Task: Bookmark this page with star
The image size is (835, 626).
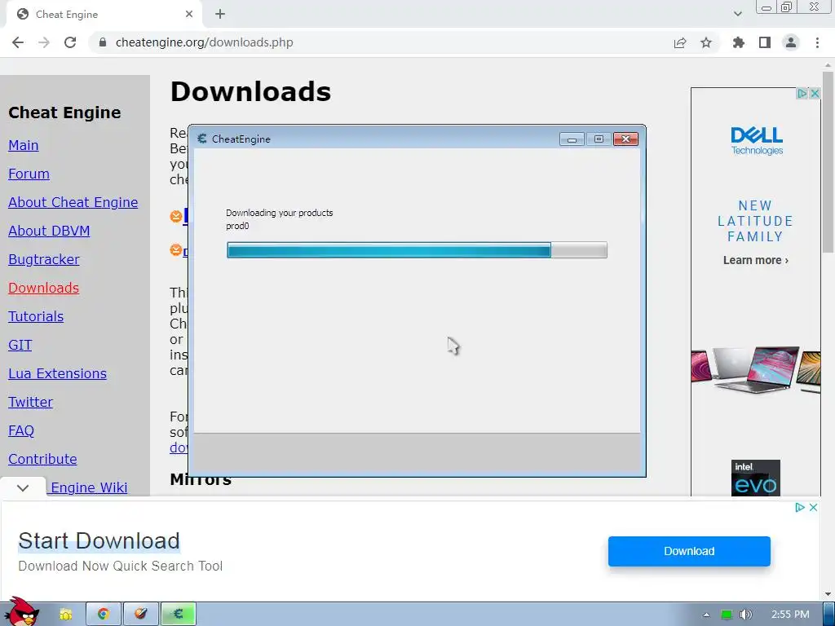Action: point(706,42)
